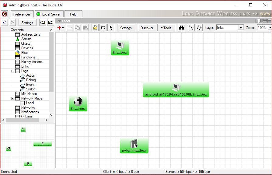
Task: Click the import icon in left toolbar
Action: click(x=43, y=23)
